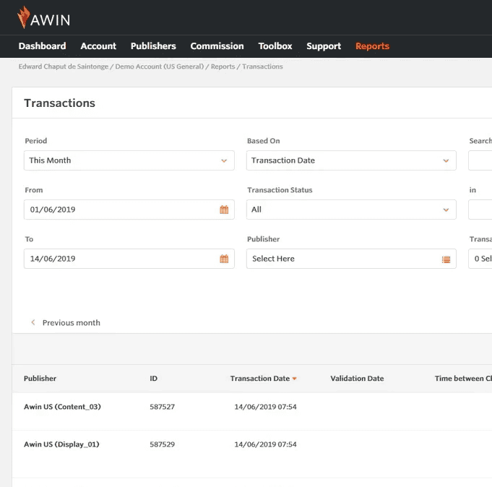Open the Publisher list icon
The height and width of the screenshot is (487, 492).
click(x=446, y=259)
